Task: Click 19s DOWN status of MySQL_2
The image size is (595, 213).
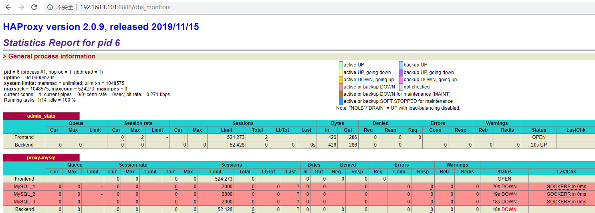Action: 504,194
